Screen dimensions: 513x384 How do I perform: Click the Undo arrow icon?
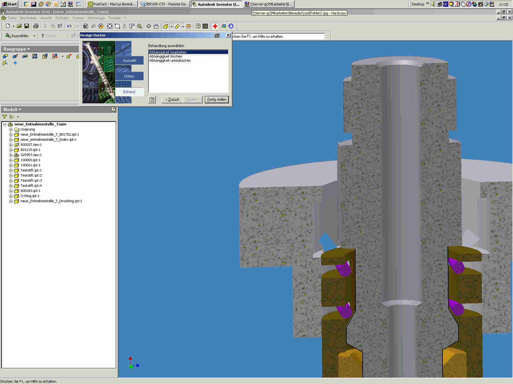(x=69, y=26)
